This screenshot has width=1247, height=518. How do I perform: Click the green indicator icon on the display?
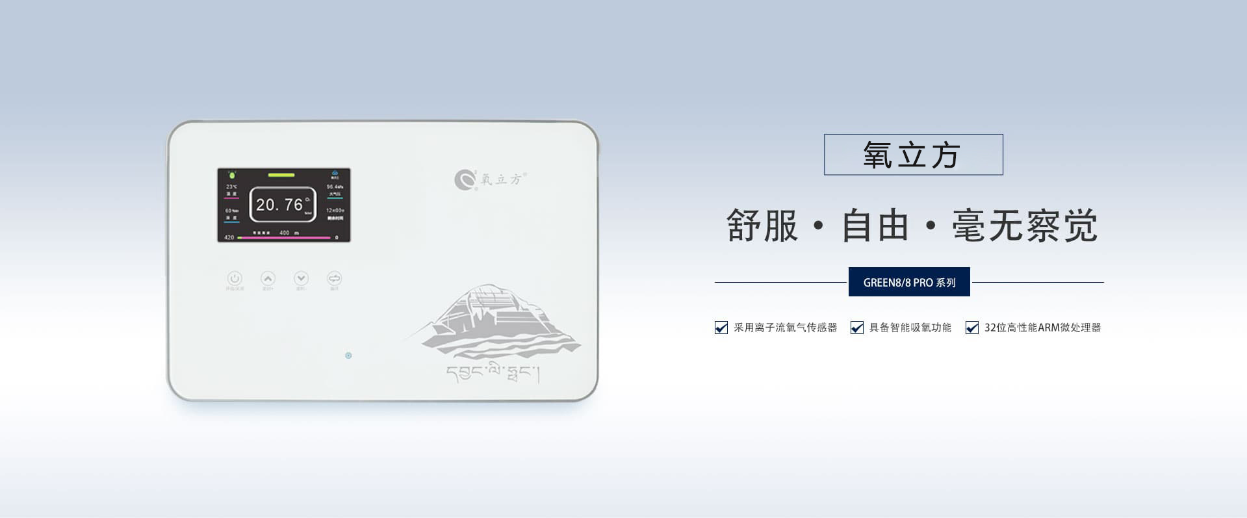232,175
